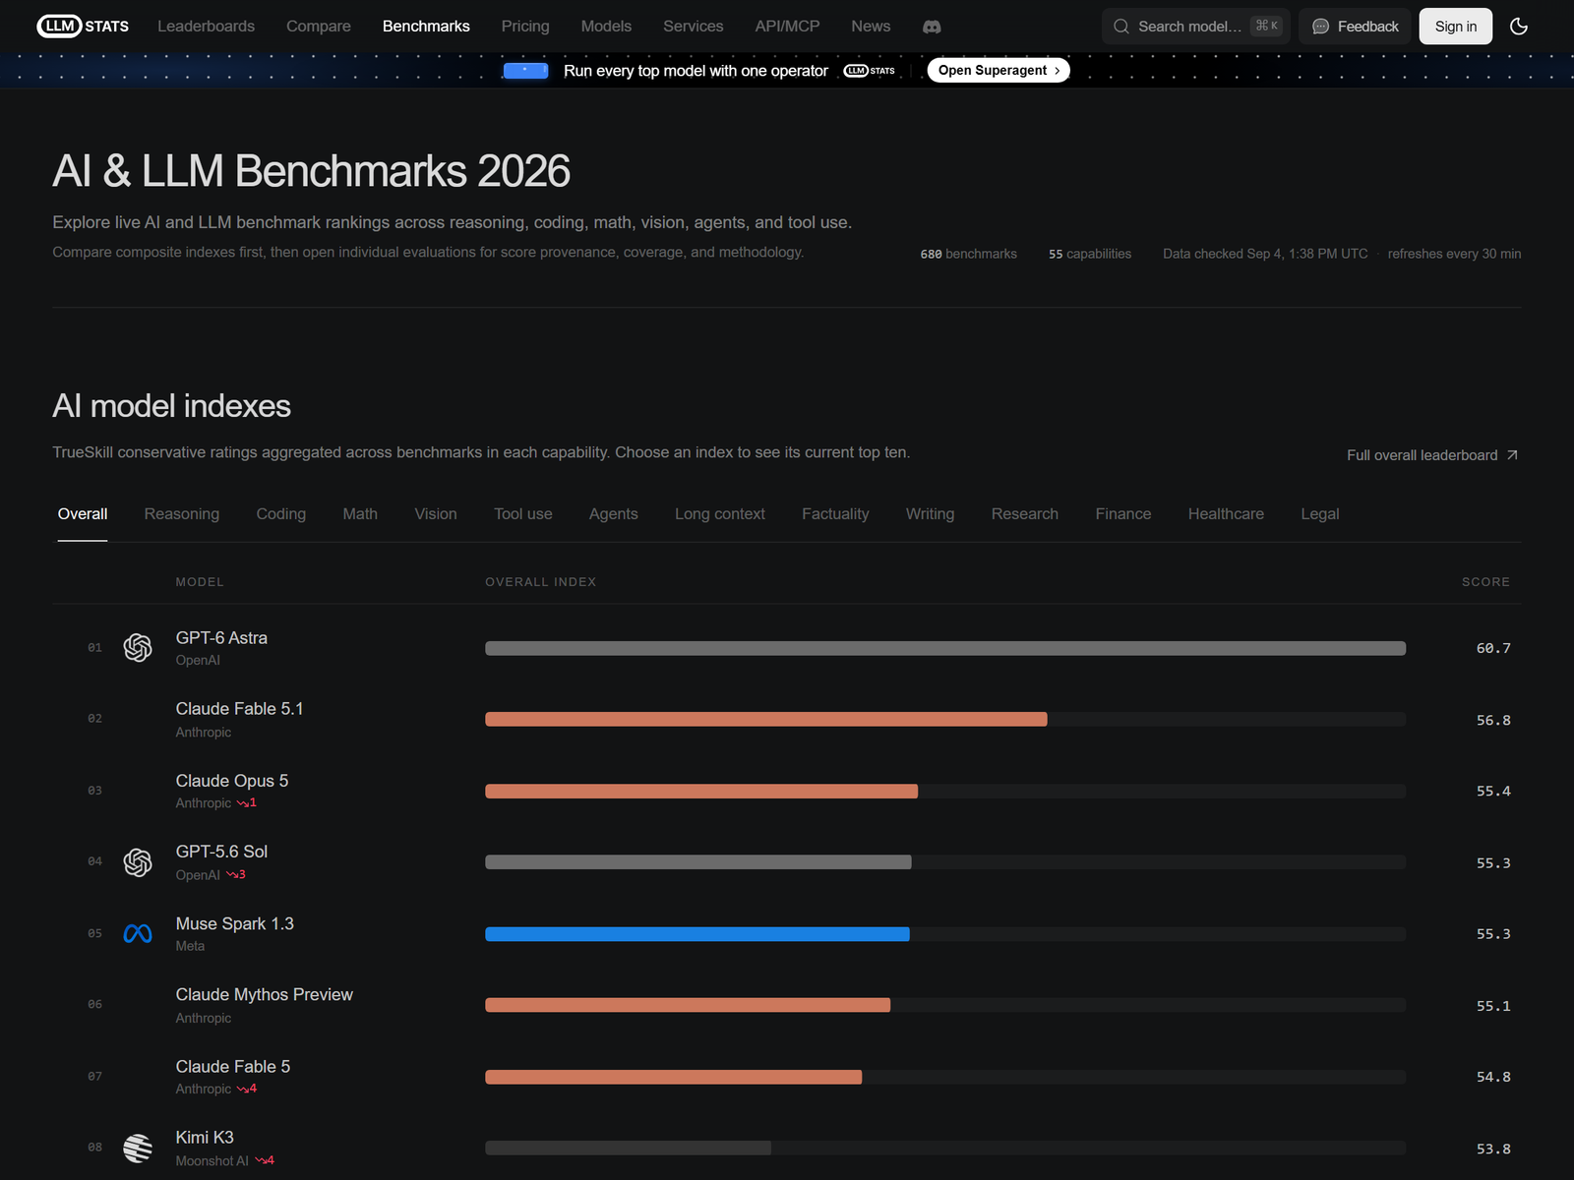Click the Claude Fable 5 rank-change indicator
Image resolution: width=1574 pixels, height=1180 pixels.
click(x=247, y=1090)
